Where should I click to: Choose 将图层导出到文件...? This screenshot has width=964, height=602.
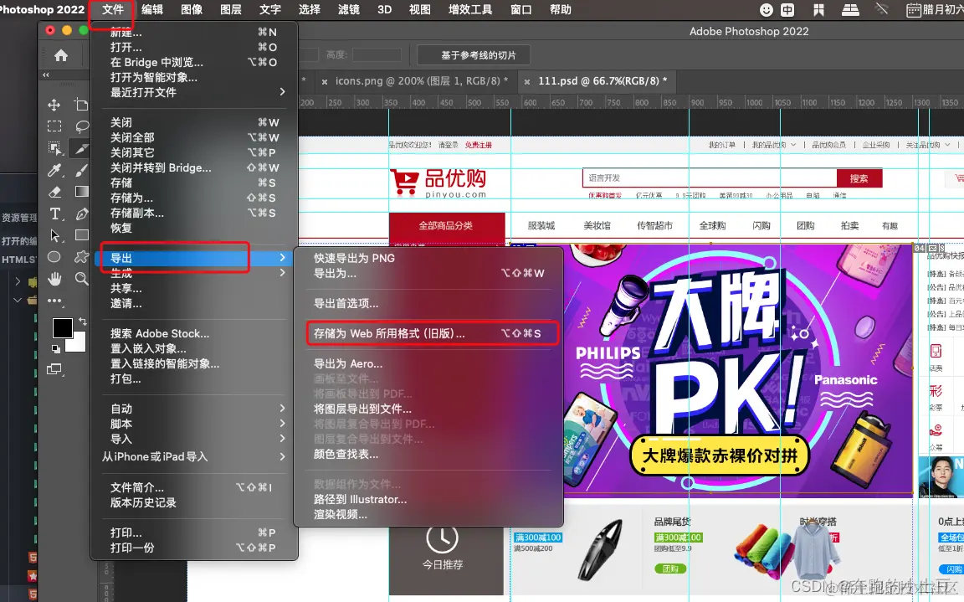tap(428, 409)
